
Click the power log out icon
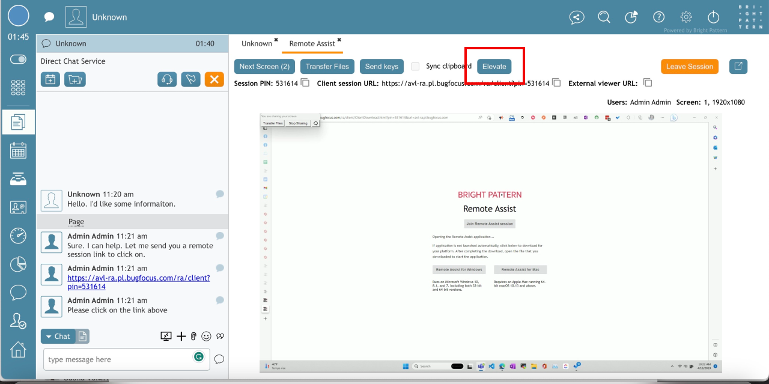[x=713, y=17]
